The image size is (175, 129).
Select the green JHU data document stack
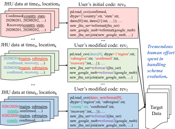[x=30, y=65]
